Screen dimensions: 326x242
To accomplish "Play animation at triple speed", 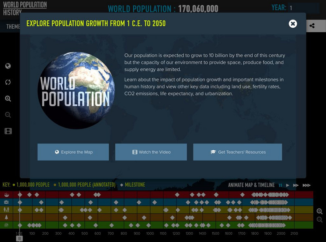I will coord(306,185).
